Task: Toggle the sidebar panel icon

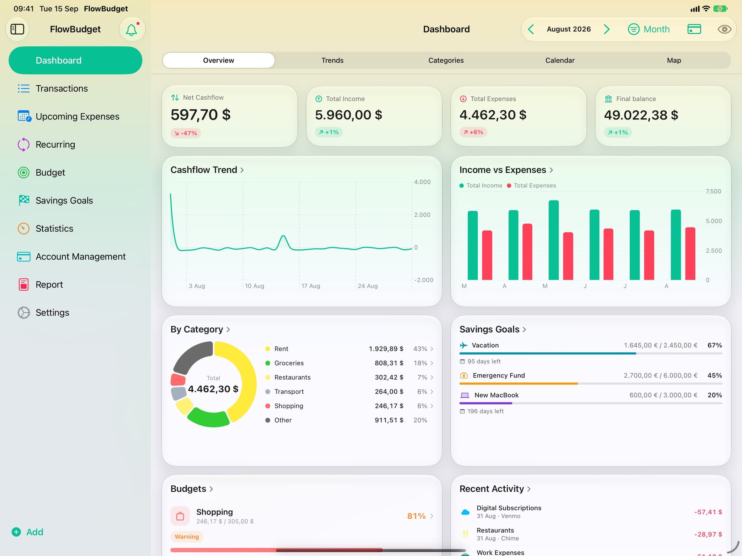Action: point(17,29)
